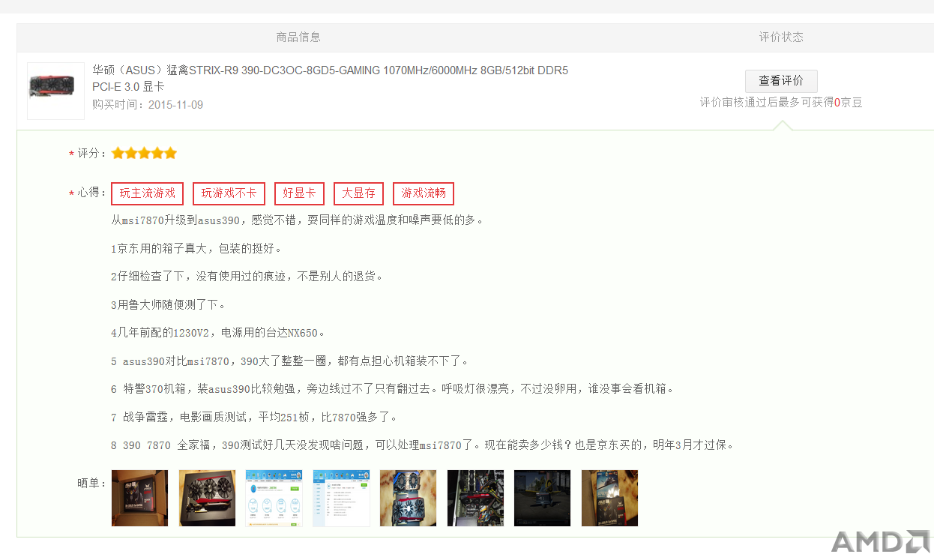Click the 评分 label

click(x=88, y=154)
